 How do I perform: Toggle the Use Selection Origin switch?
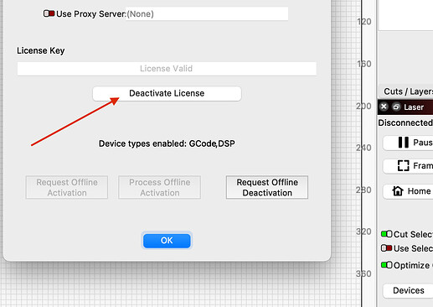point(387,248)
